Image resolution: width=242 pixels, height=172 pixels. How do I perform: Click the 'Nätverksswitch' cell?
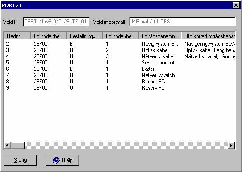[158, 75]
